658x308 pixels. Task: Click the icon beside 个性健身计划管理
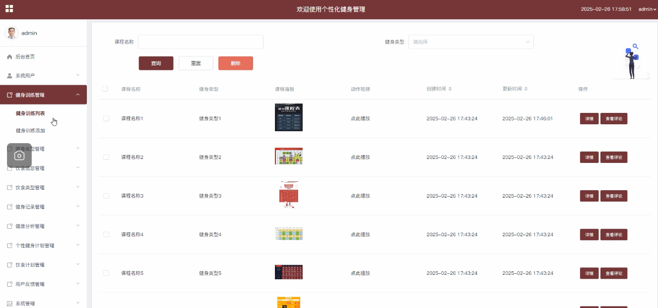pyautogui.click(x=9, y=246)
